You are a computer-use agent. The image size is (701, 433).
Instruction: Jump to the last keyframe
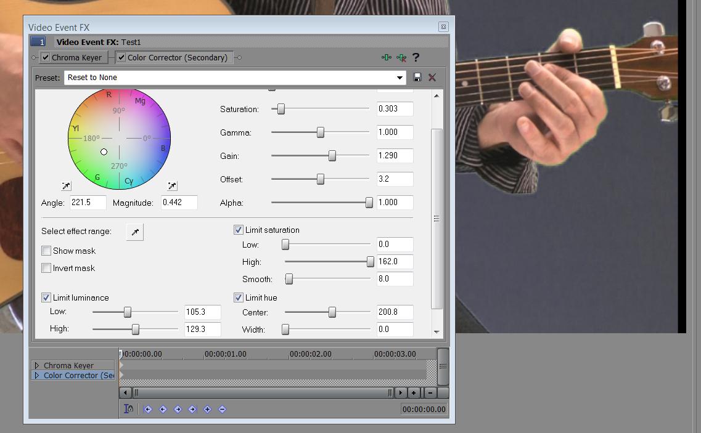pyautogui.click(x=192, y=410)
